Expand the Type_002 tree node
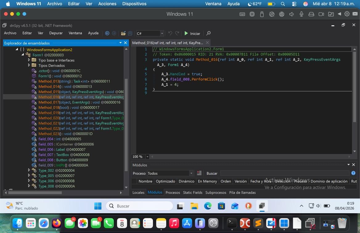360x233 pixels. [29, 170]
